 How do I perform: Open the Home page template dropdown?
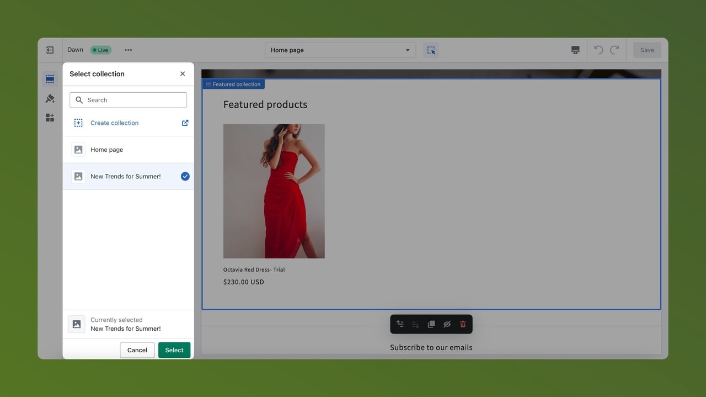pos(340,50)
